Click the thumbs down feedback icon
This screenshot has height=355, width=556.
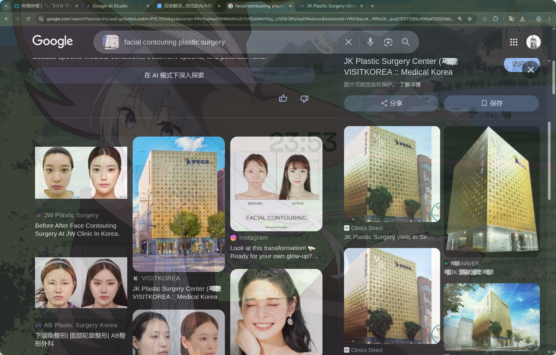click(x=304, y=99)
